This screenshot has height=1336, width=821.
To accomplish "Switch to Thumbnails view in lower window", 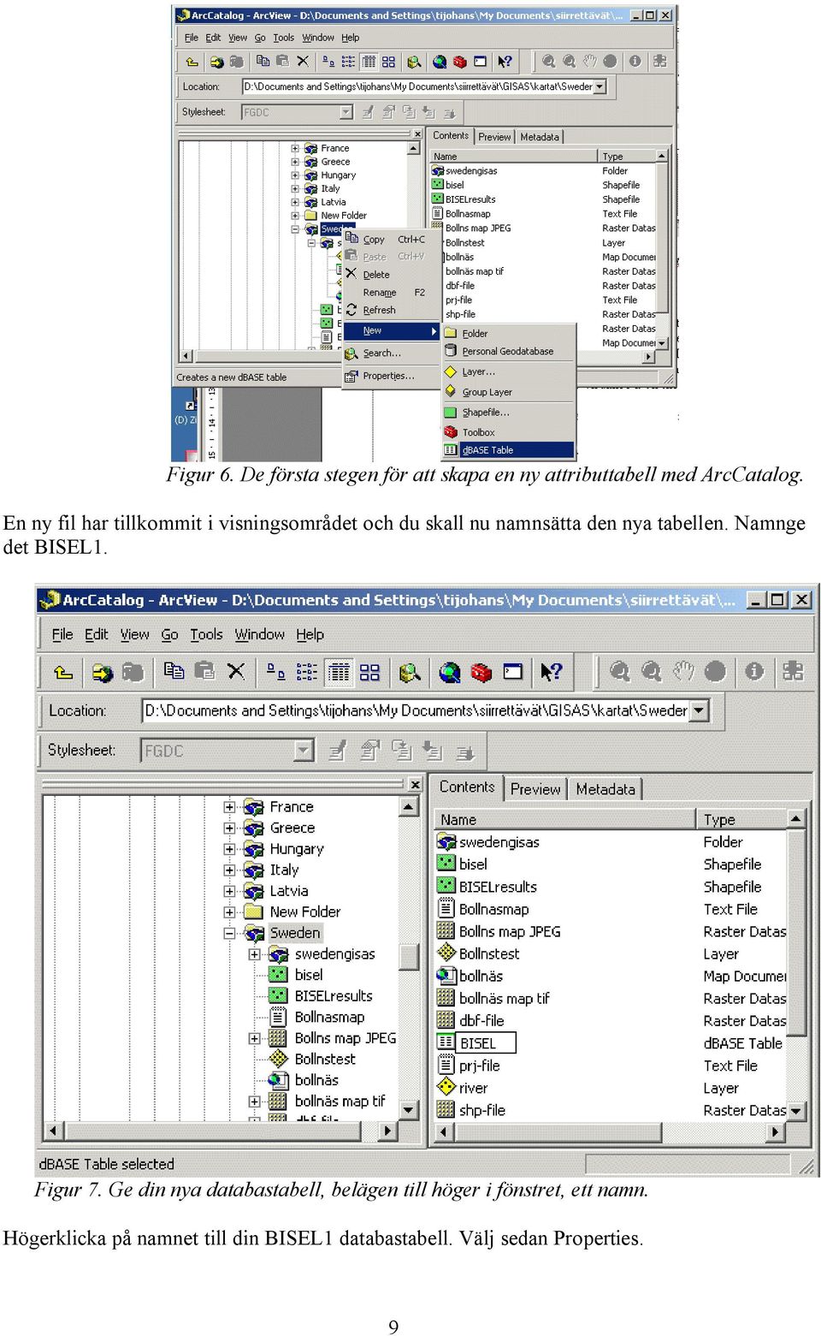I will 369,672.
